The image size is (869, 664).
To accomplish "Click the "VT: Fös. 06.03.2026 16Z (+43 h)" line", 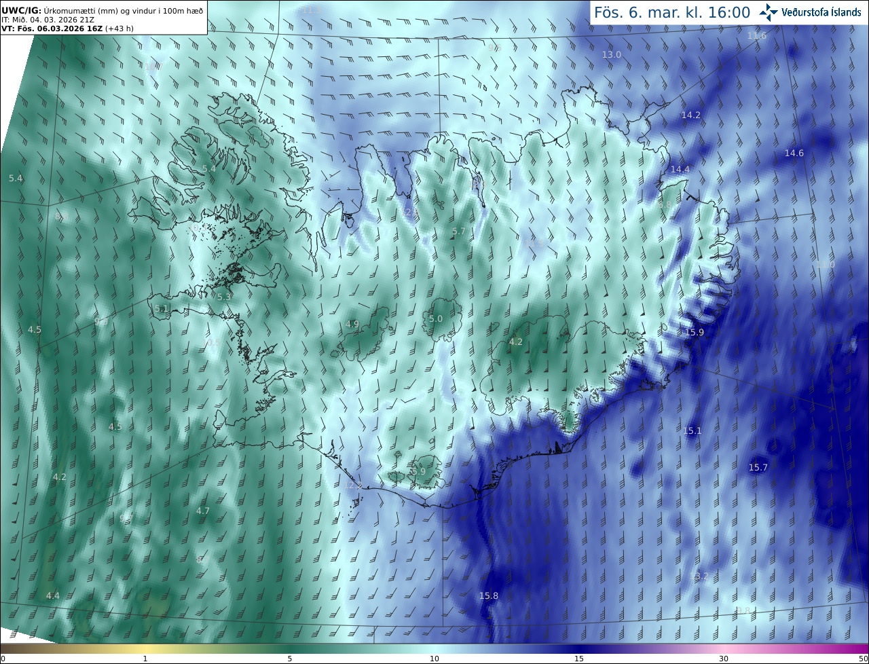I will pyautogui.click(x=67, y=29).
